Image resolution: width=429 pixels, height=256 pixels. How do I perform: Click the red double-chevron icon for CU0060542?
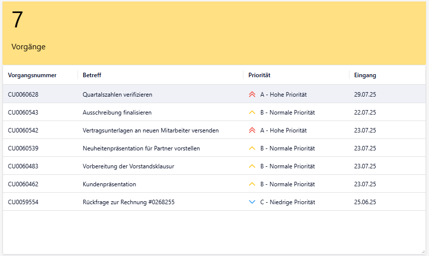[252, 130]
